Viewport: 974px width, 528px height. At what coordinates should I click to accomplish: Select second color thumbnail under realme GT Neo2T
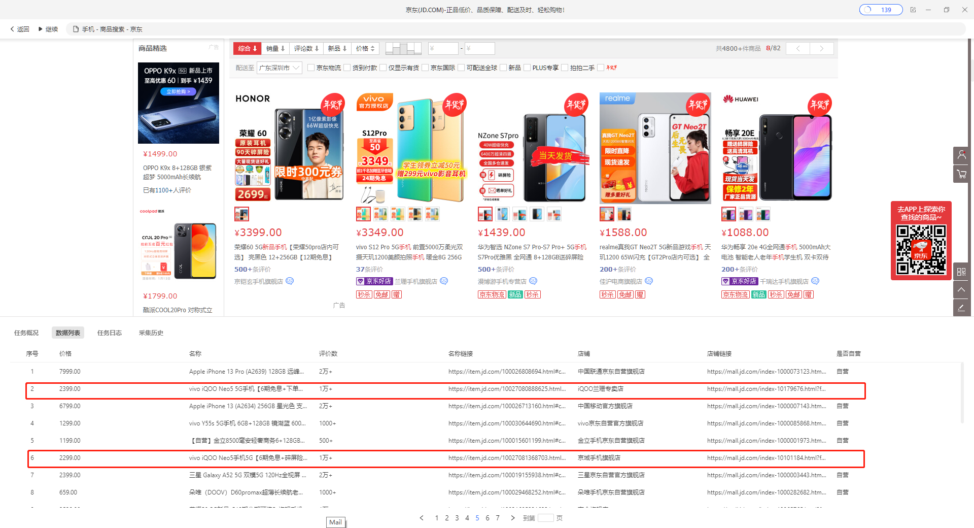[624, 214]
